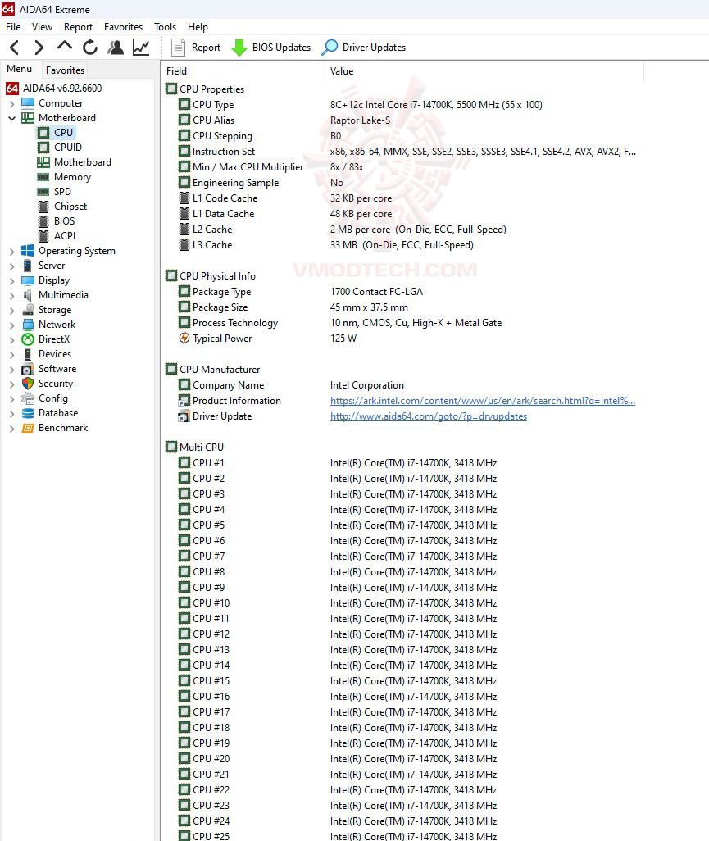
Task: Expand the Network tree node
Action: (x=11, y=325)
